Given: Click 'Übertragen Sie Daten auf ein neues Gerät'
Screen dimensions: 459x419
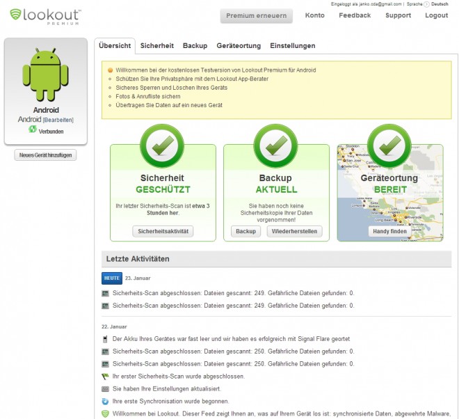Looking at the screenshot, I should pos(169,105).
